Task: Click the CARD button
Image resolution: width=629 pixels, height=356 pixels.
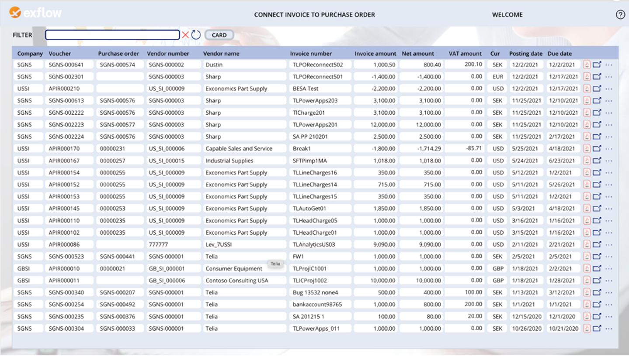Action: (x=219, y=35)
